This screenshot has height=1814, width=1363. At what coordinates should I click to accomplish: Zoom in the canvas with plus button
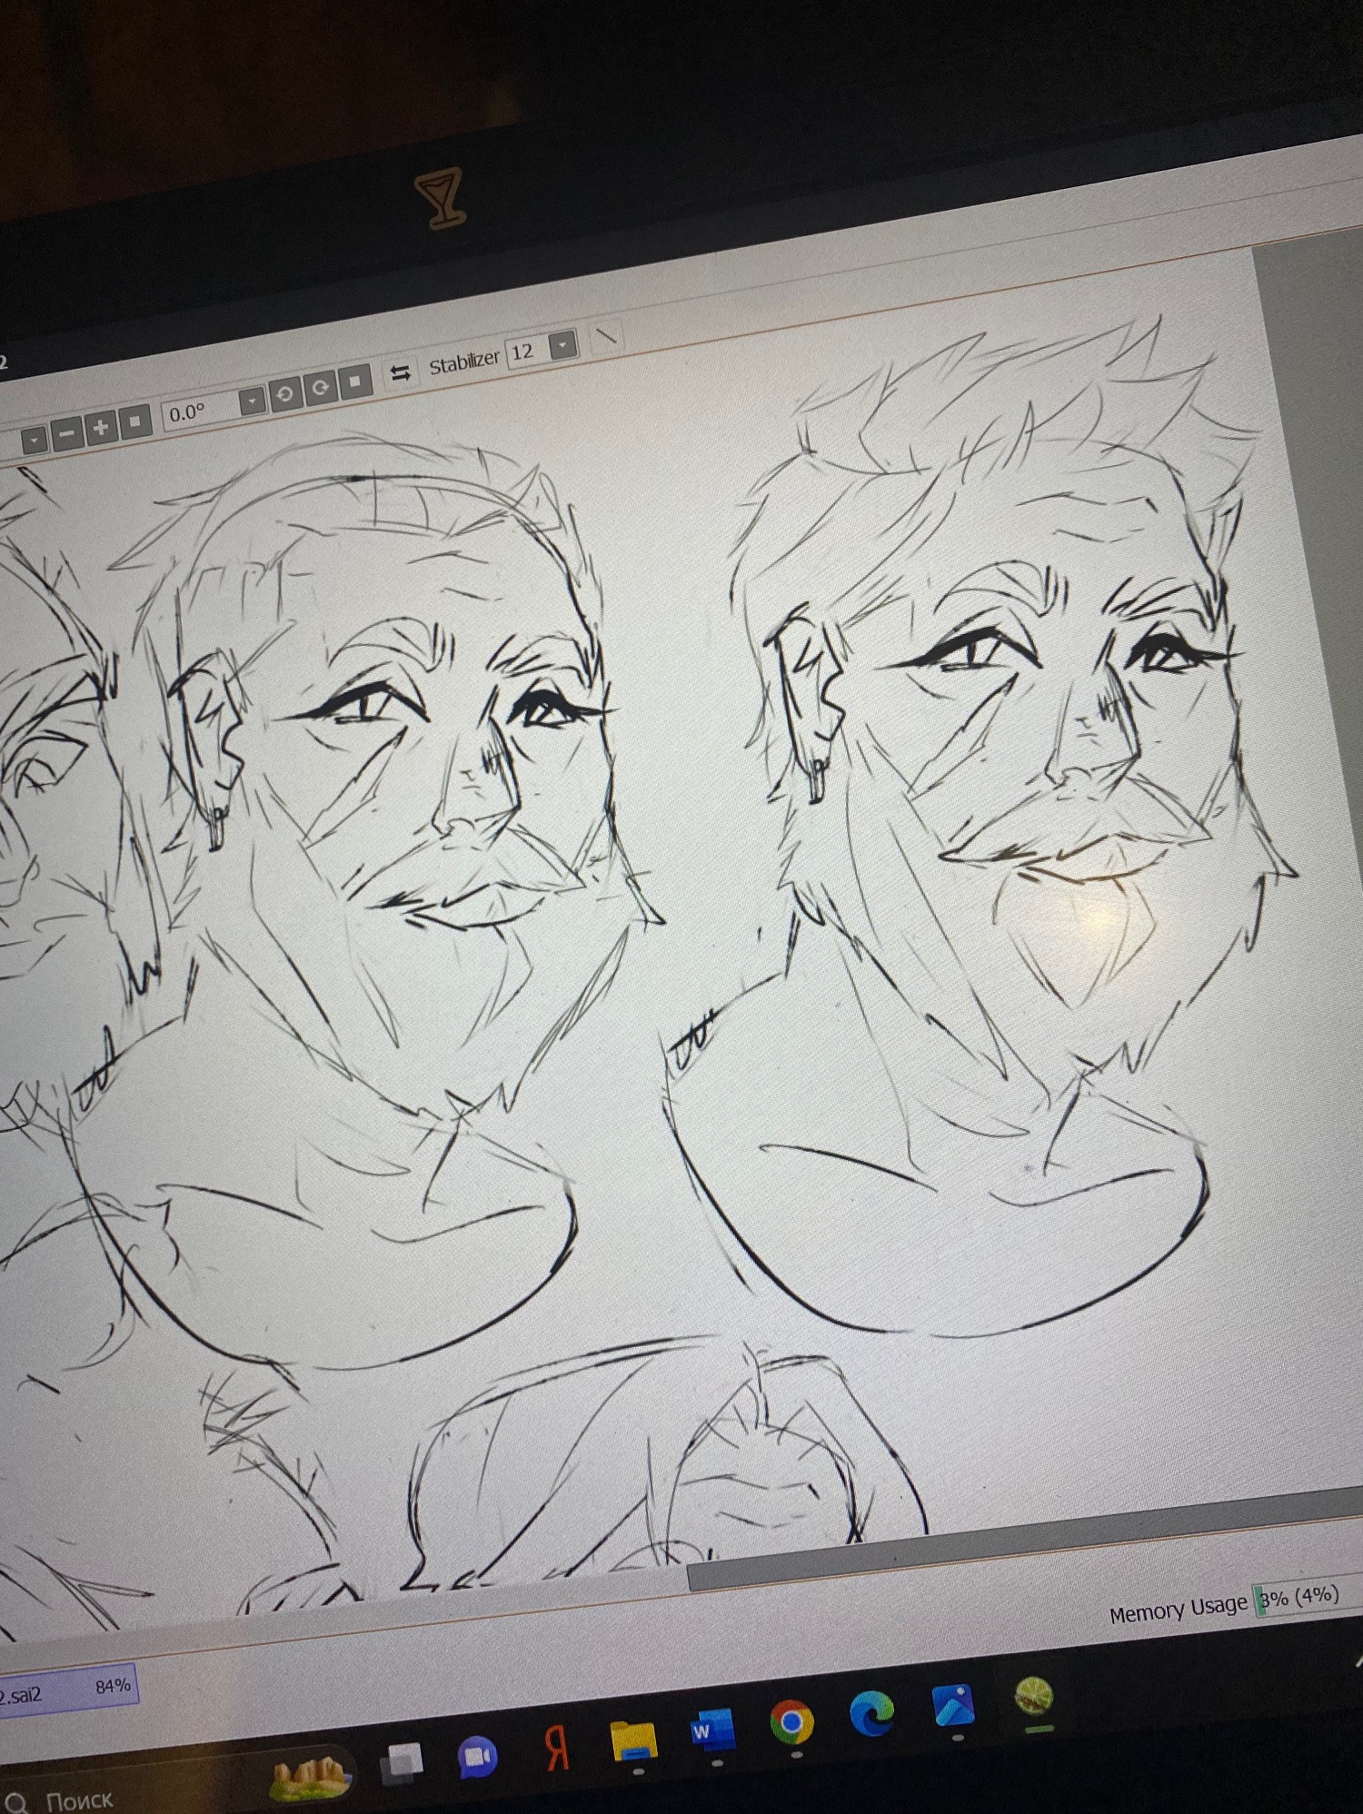click(x=101, y=428)
